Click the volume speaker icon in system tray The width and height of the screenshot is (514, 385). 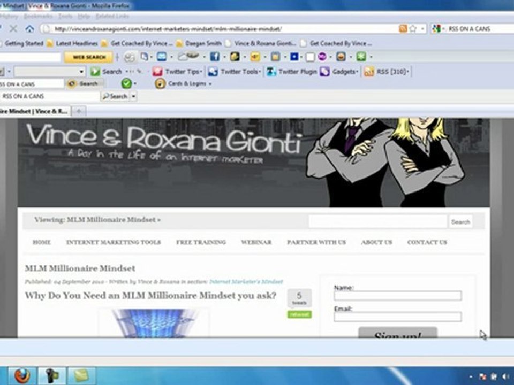pos(506,376)
